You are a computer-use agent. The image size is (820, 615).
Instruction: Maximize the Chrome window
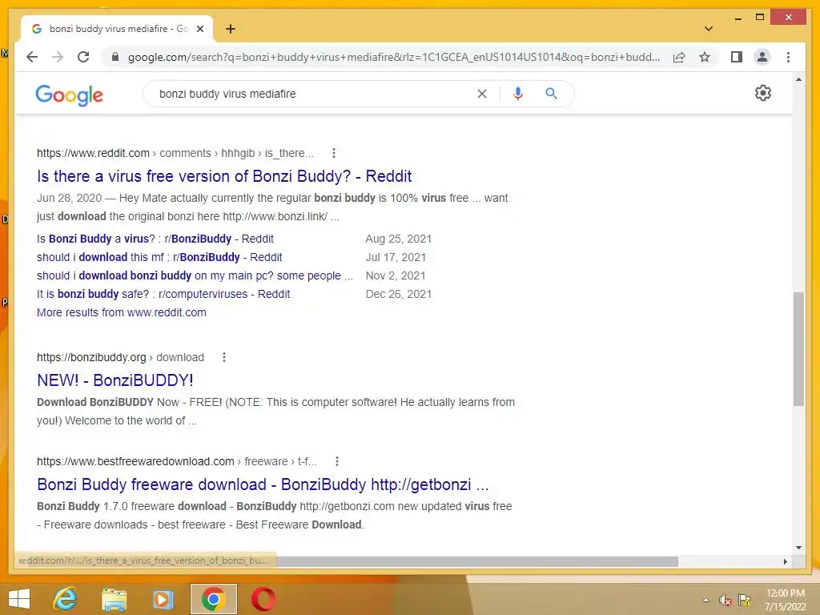(760, 18)
